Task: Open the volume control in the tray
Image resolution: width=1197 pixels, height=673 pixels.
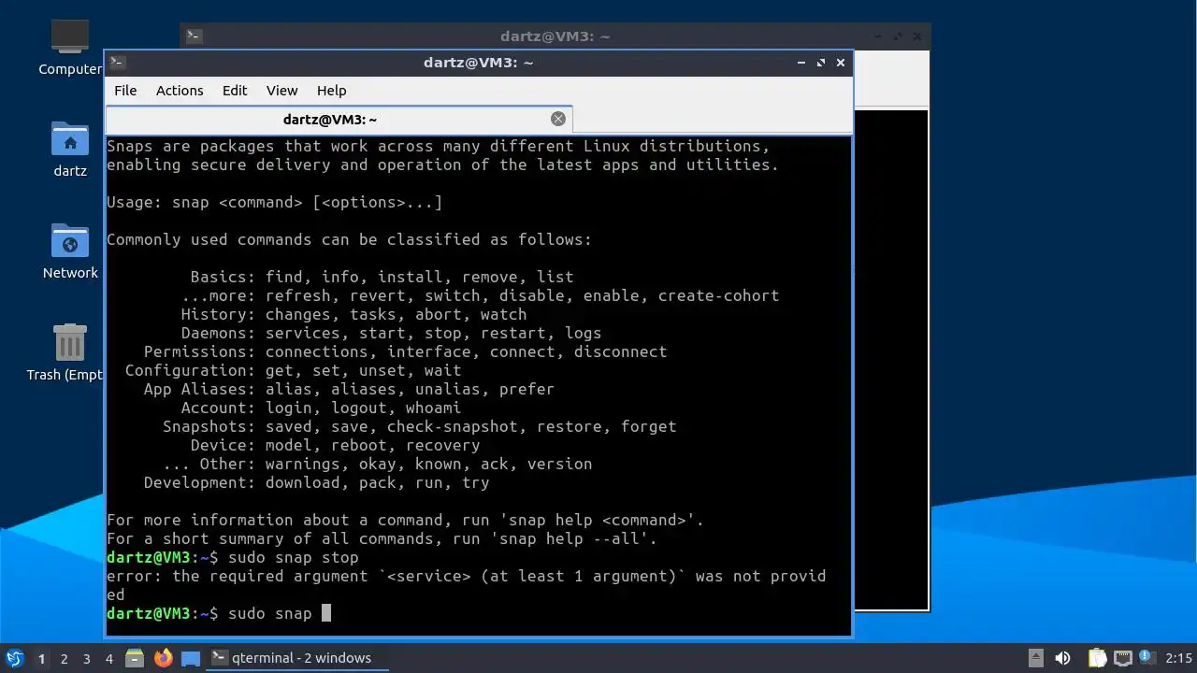Action: (x=1062, y=658)
